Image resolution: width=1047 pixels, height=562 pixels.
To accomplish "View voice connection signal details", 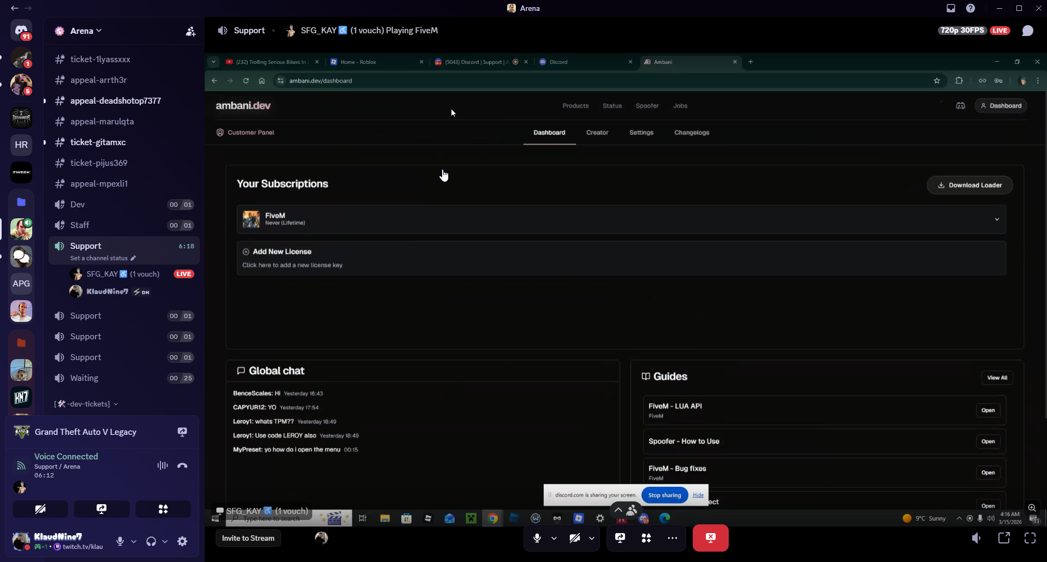I will tap(21, 465).
